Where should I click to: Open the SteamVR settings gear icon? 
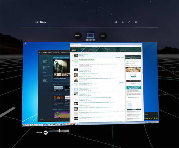pos(116,22)
